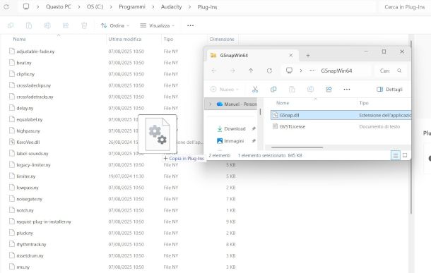Click the monitor icon in GSnapWin64 address bar

[289, 71]
